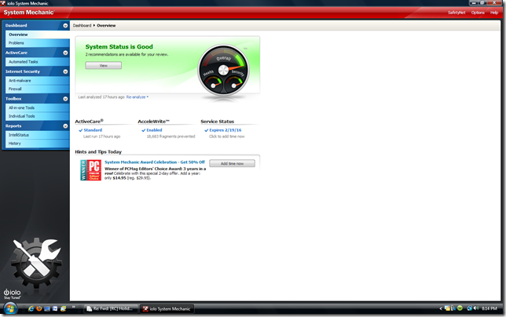
Task: Click the 'Last analyzed 17 hours ago' text
Action: coord(101,97)
